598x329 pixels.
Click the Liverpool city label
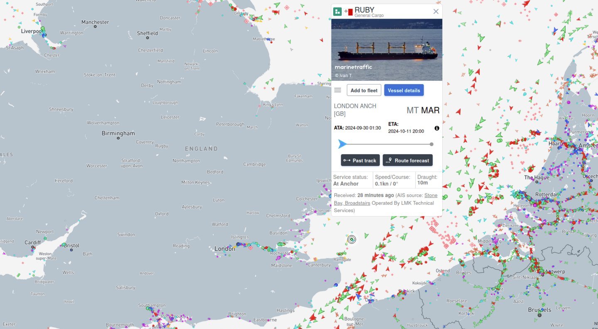[32, 31]
